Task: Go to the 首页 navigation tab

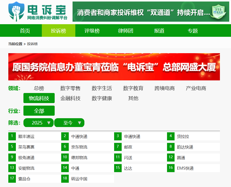Action: 25,31
